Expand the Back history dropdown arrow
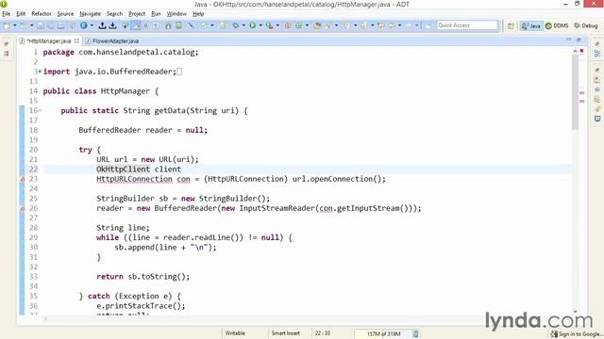 point(399,25)
